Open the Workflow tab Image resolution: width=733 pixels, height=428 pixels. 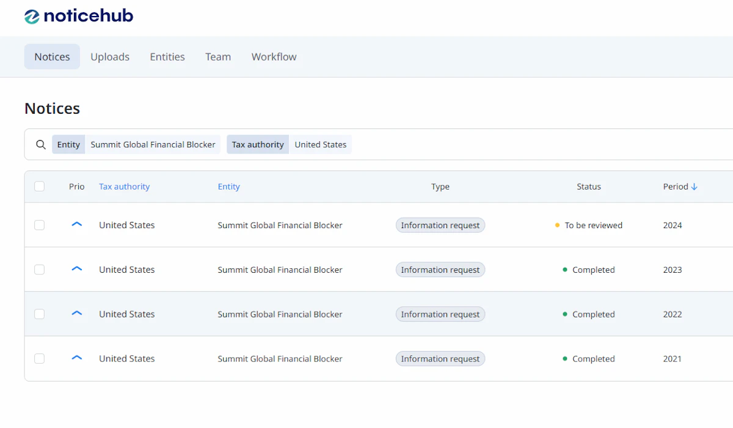(274, 57)
